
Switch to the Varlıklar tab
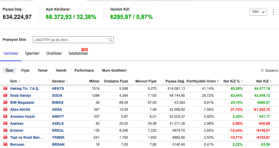coord(11,53)
